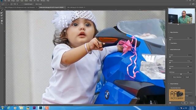Viewport: 196px width, 110px height.
Task: Select the Quick Selection tool
Action: click(2, 10)
